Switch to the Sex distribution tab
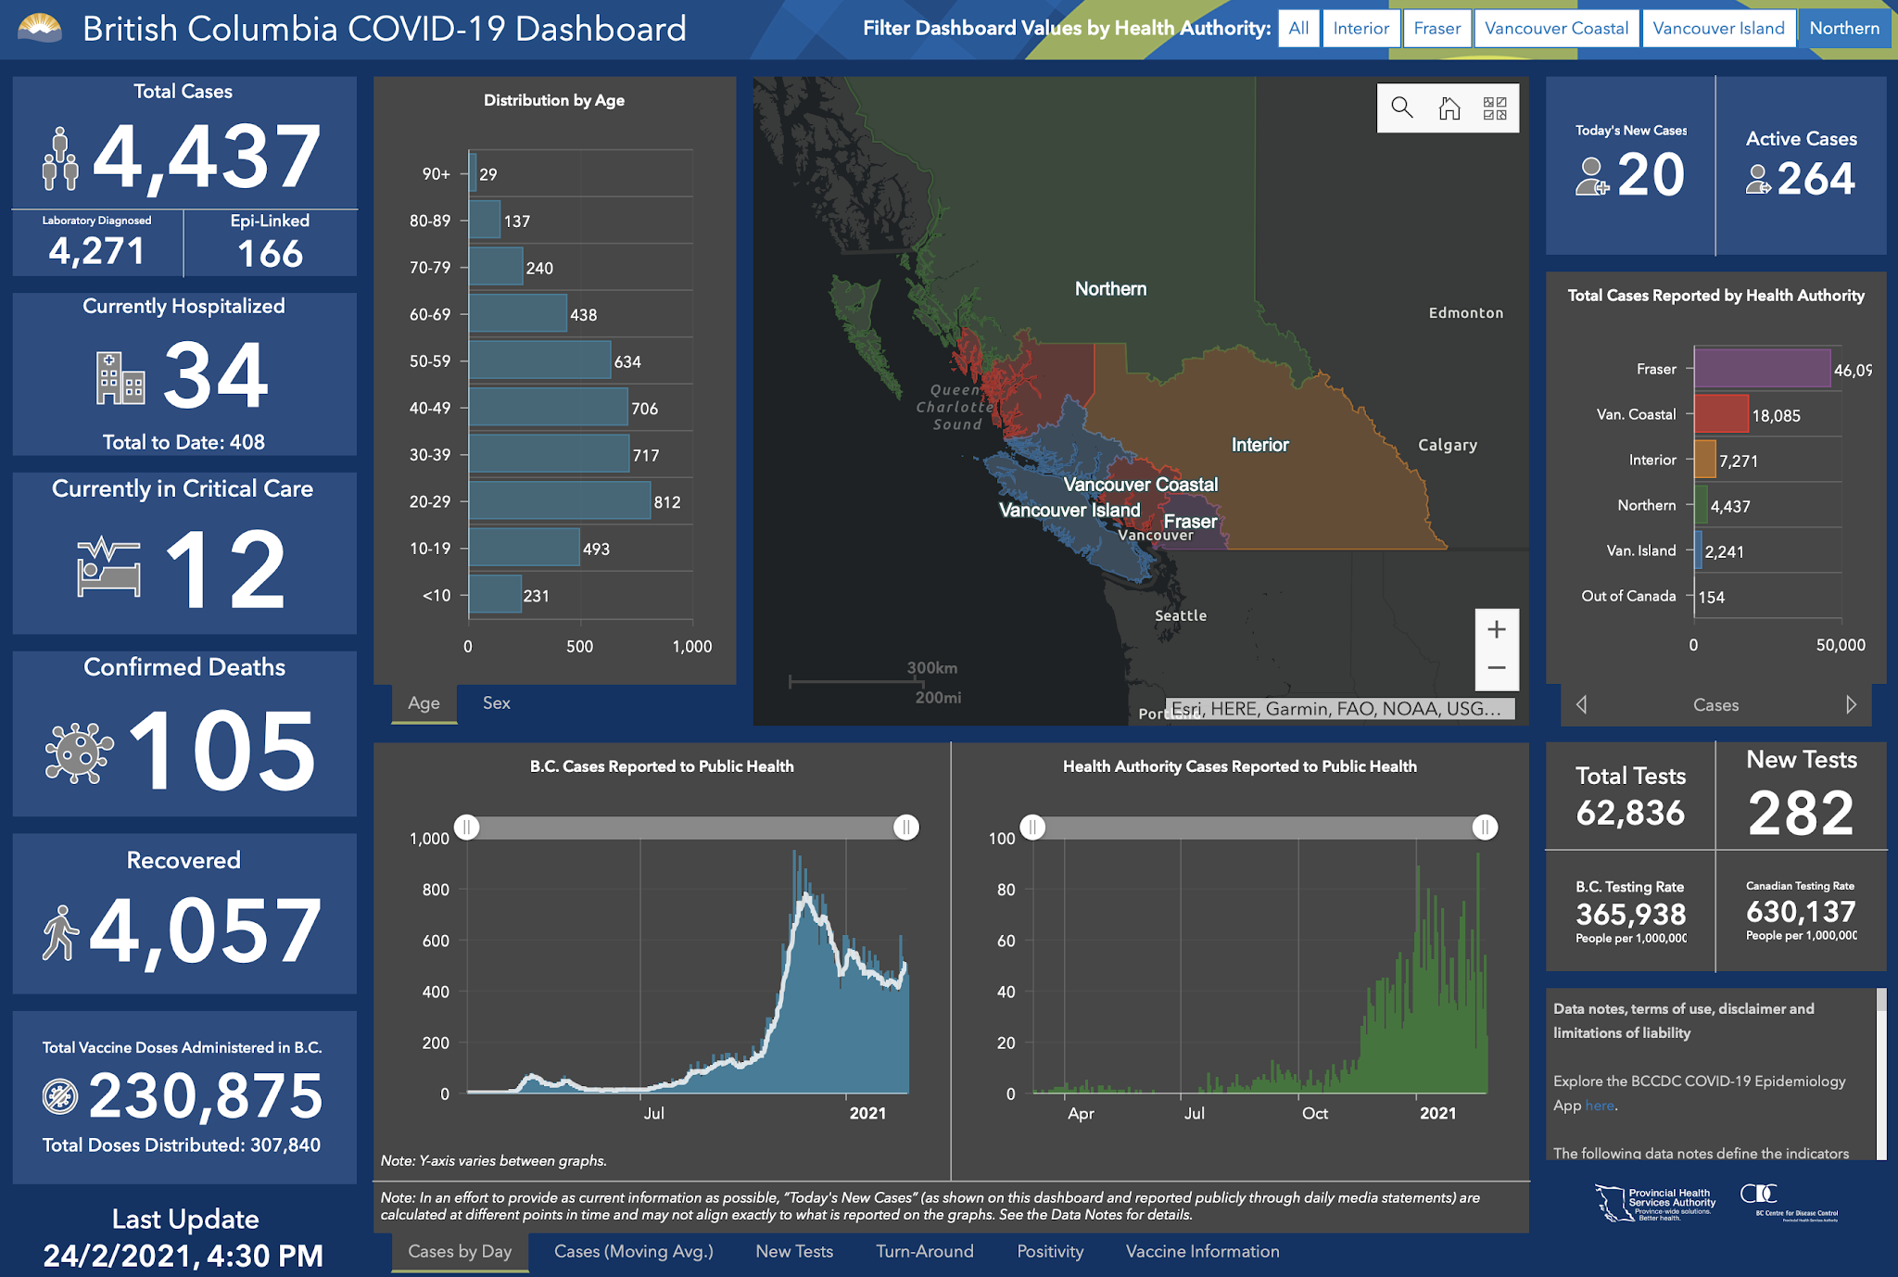This screenshot has height=1277, width=1898. (x=496, y=702)
